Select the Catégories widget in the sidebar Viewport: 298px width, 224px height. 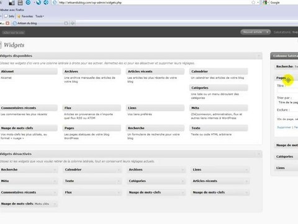click(x=286, y=157)
